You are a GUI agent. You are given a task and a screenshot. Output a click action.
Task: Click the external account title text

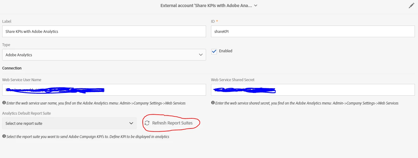click(x=206, y=6)
